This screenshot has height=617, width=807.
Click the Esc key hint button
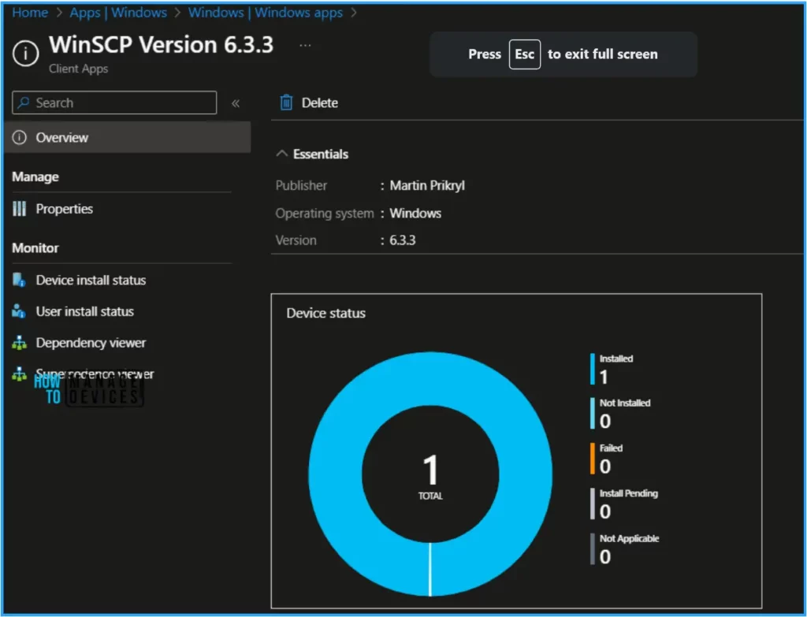coord(524,54)
